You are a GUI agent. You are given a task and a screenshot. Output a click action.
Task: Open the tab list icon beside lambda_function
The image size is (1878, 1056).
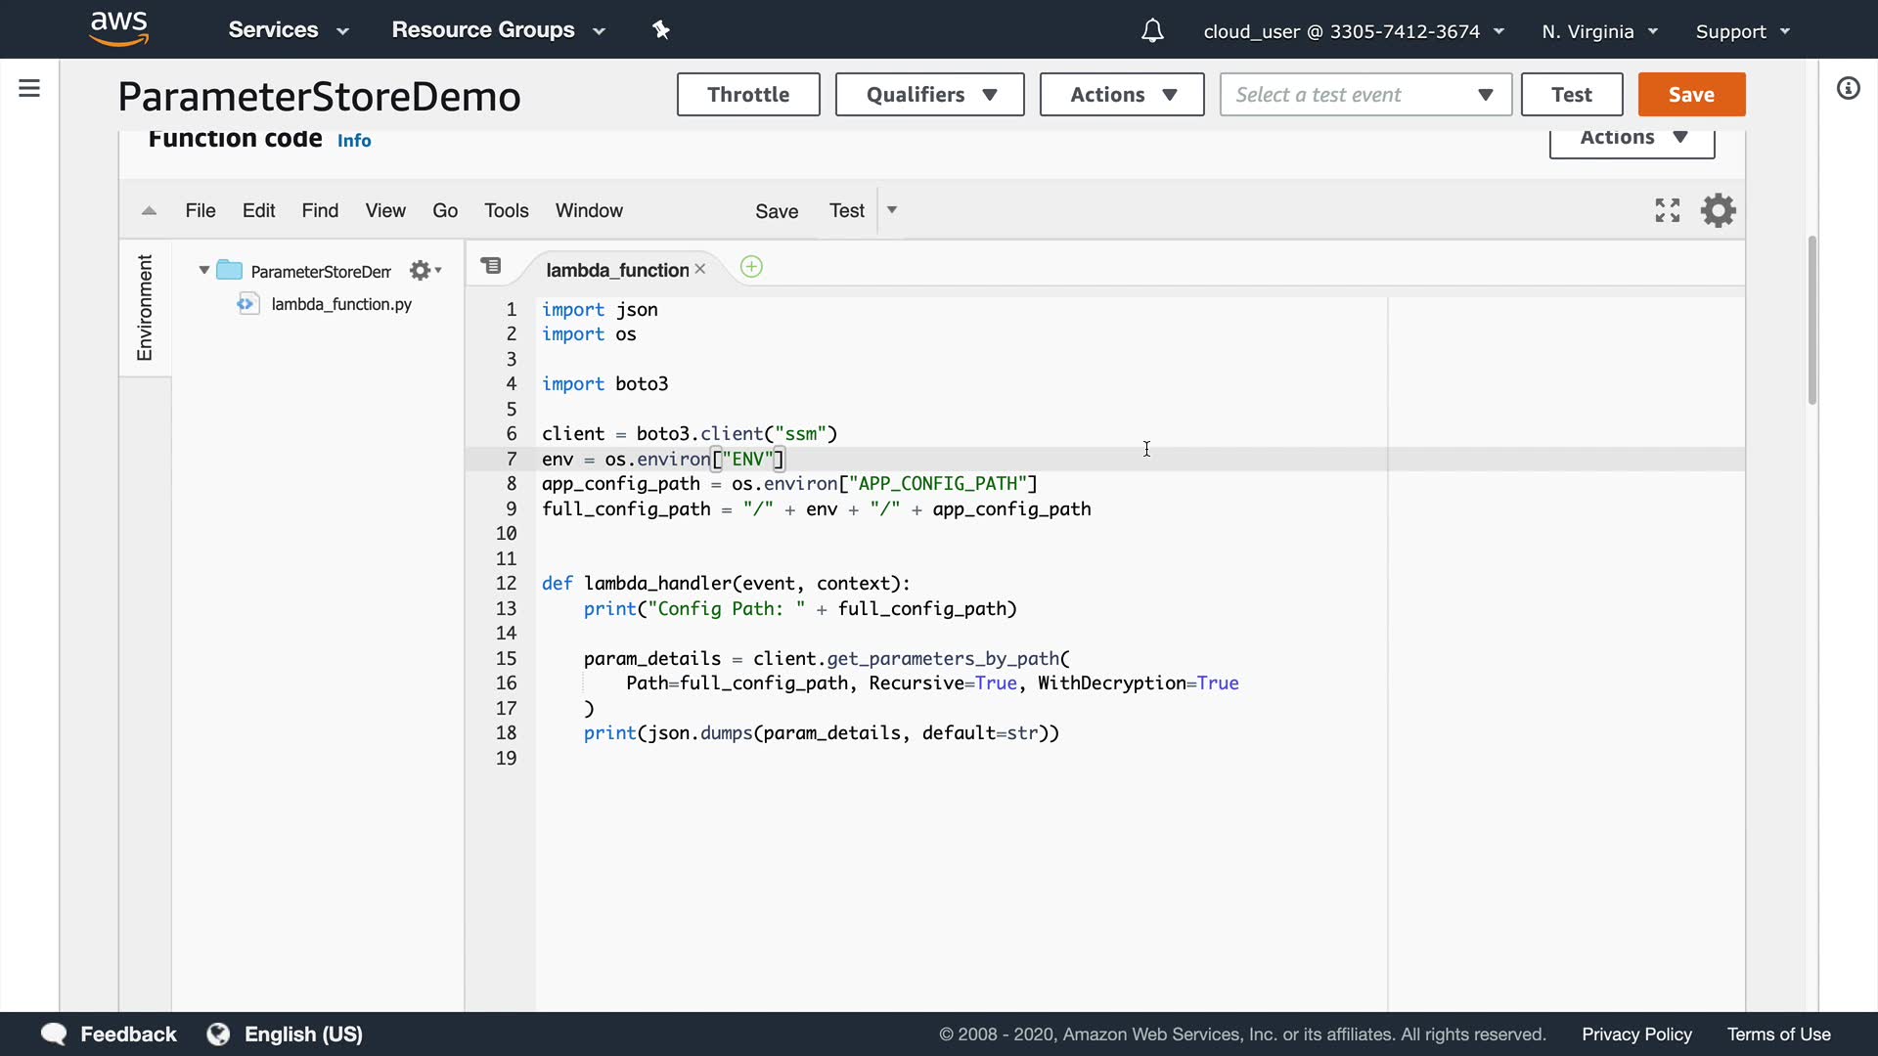pyautogui.click(x=491, y=266)
